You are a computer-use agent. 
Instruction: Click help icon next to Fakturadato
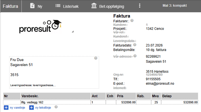click(x=135, y=45)
